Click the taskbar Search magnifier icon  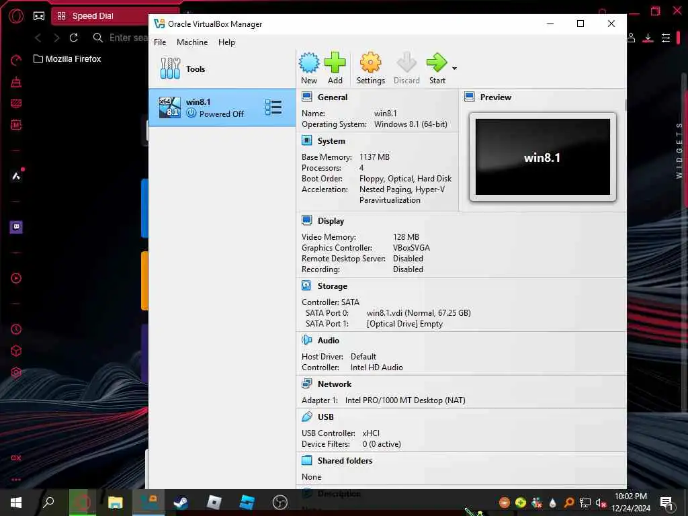click(48, 502)
